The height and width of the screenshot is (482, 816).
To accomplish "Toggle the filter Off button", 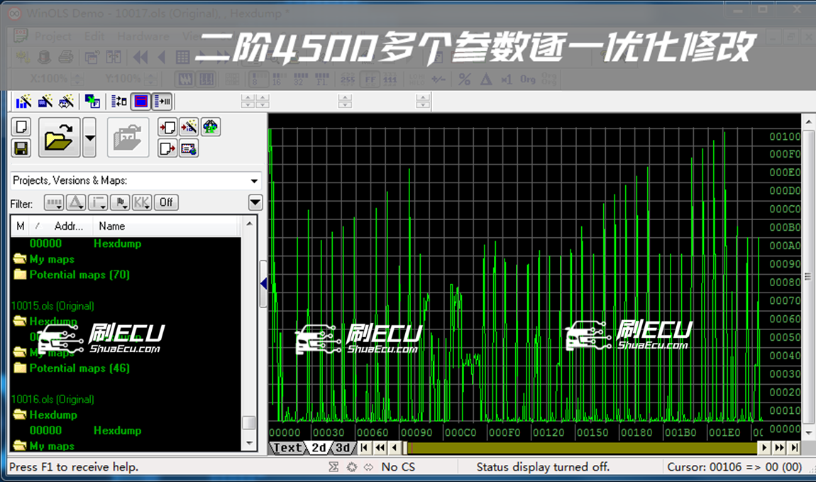I will coord(166,203).
